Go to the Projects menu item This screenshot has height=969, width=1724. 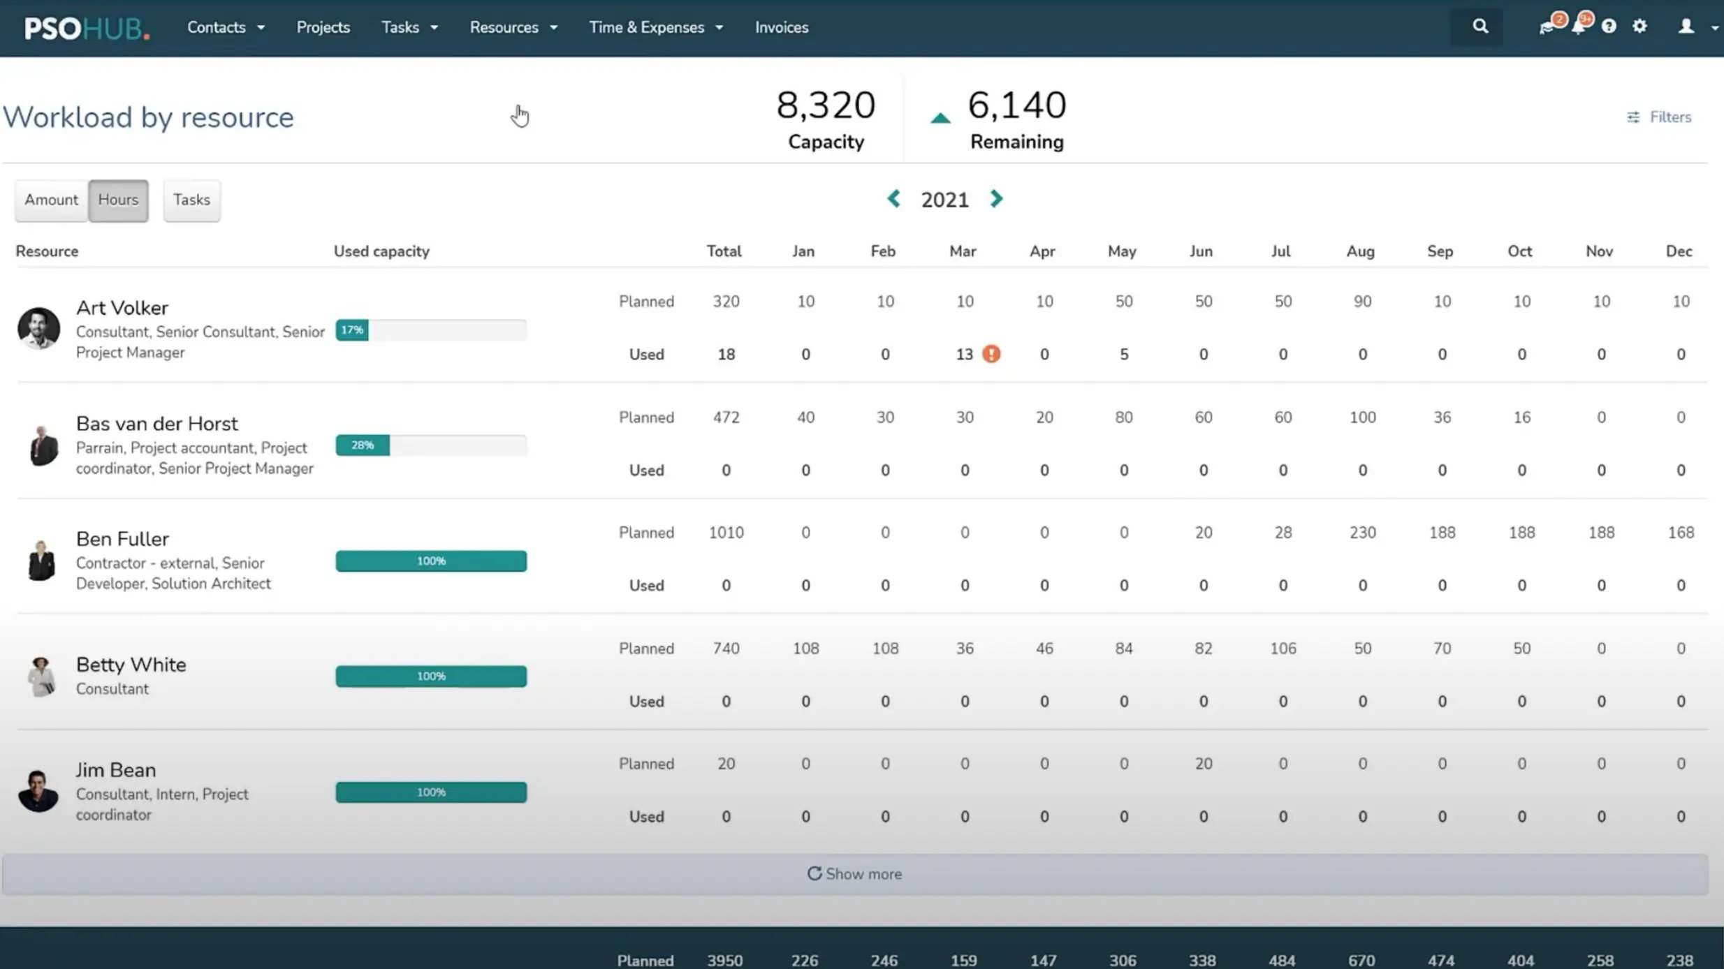[x=323, y=27]
